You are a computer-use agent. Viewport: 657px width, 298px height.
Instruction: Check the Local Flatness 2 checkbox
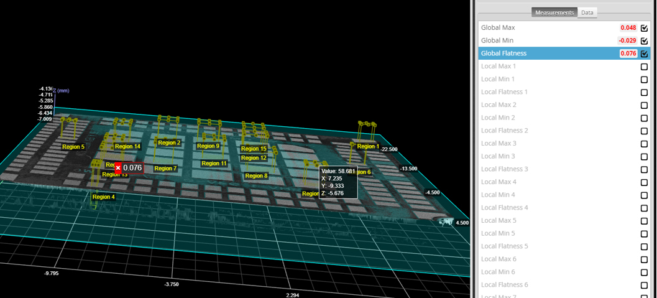(x=644, y=131)
